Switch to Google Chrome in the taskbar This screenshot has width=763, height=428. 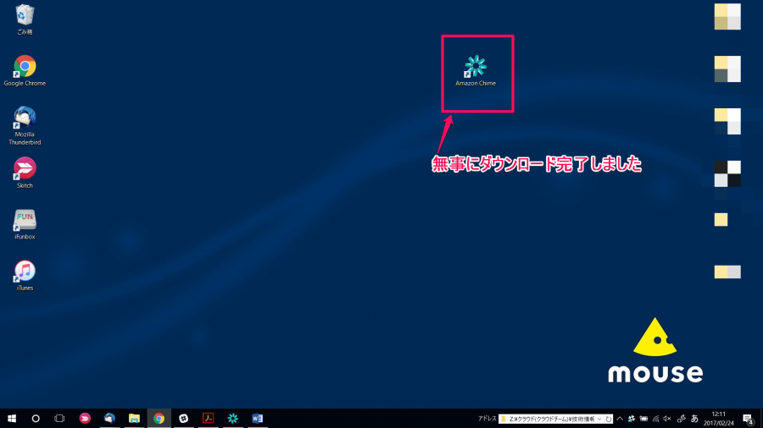coord(159,419)
